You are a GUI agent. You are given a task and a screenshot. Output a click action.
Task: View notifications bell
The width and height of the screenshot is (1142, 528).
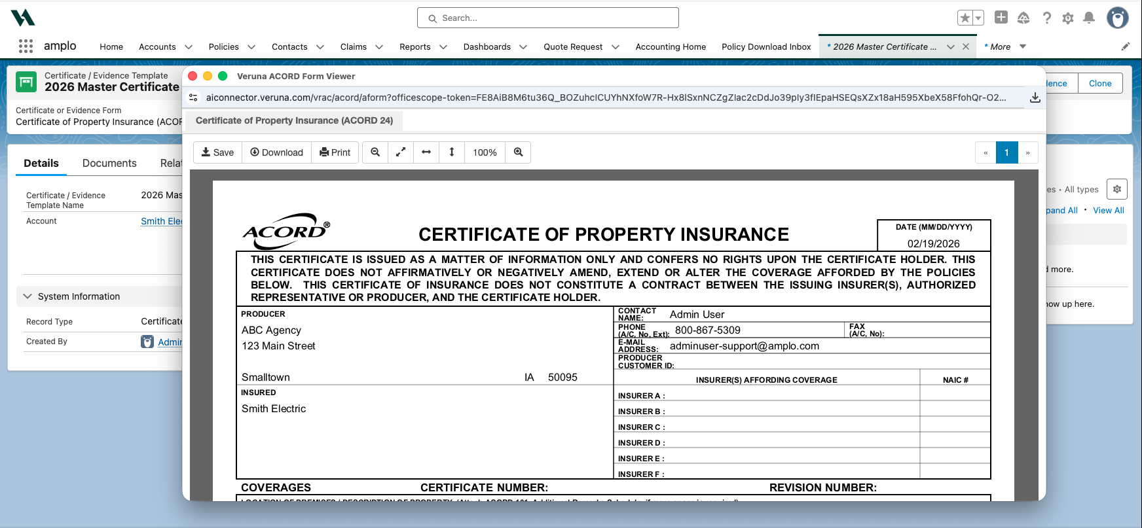pyautogui.click(x=1089, y=18)
